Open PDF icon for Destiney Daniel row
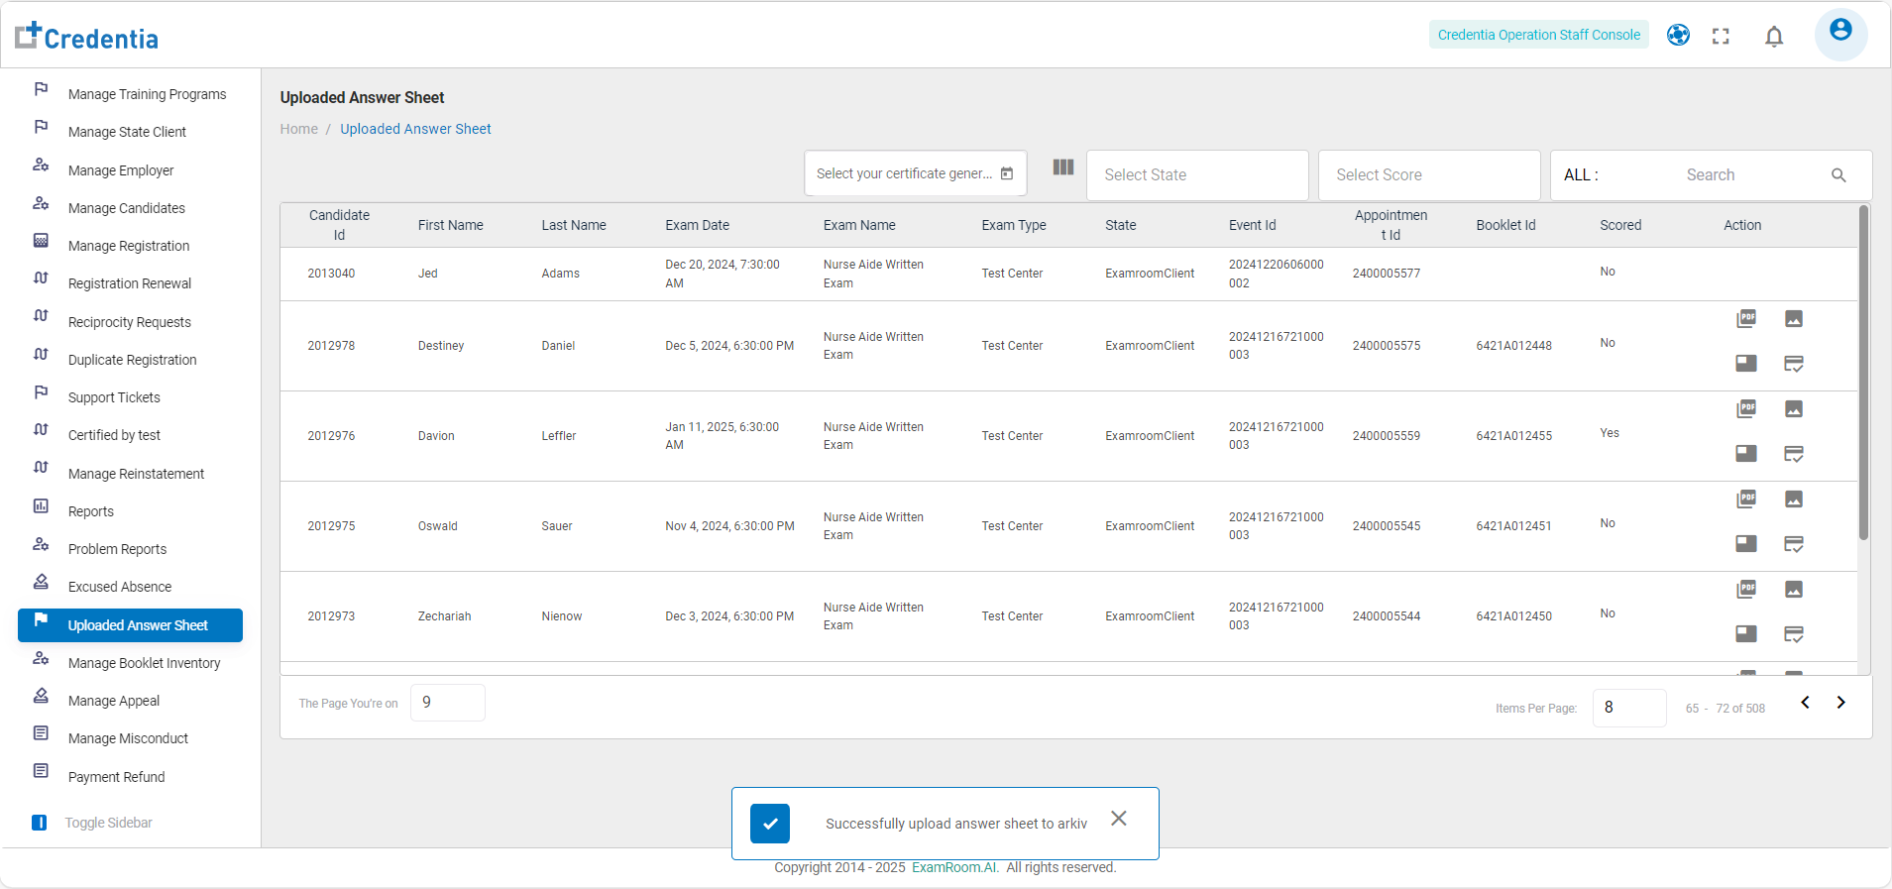1892x889 pixels. pos(1746,318)
